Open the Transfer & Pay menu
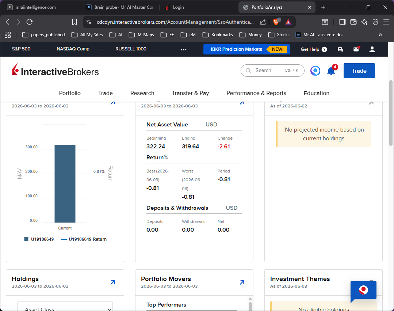 [x=190, y=93]
